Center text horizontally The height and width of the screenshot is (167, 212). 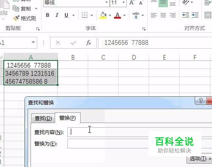click(x=163, y=15)
